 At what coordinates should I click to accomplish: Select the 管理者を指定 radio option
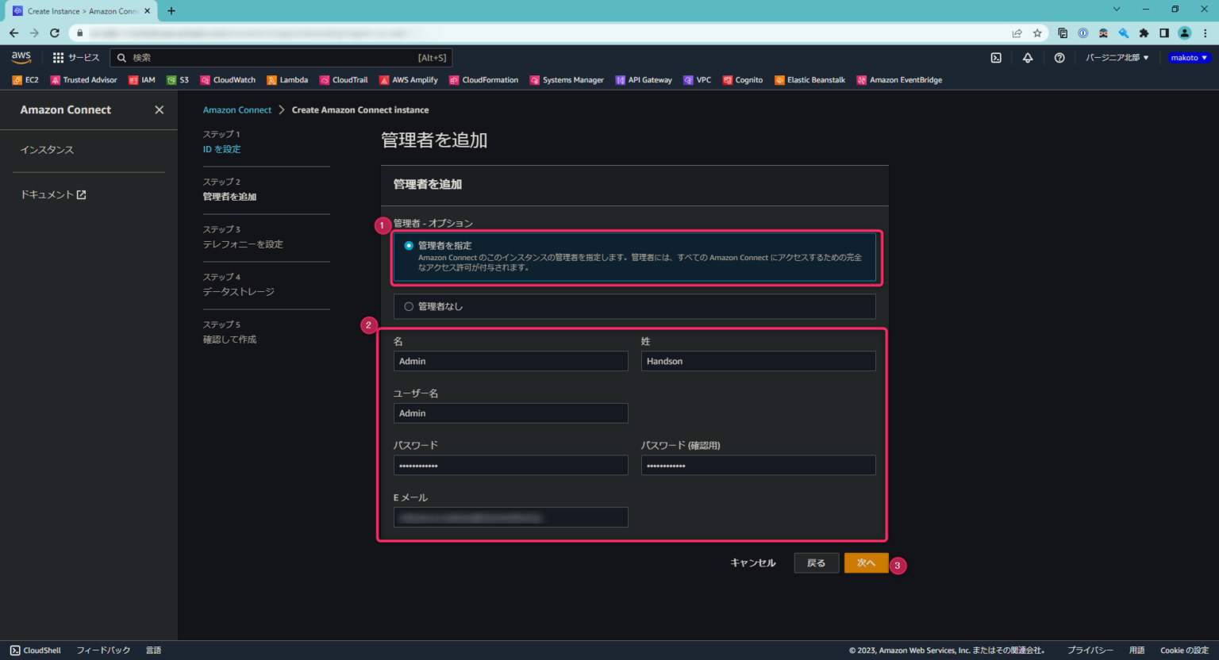(408, 245)
